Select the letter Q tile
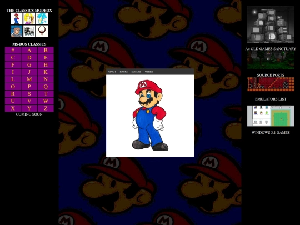Image resolution: width=300 pixels, height=225 pixels. [46, 87]
